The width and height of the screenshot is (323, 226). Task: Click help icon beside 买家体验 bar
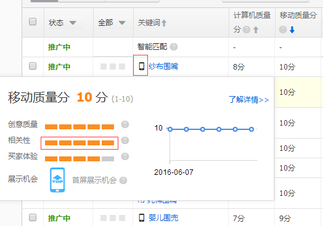(x=125, y=156)
